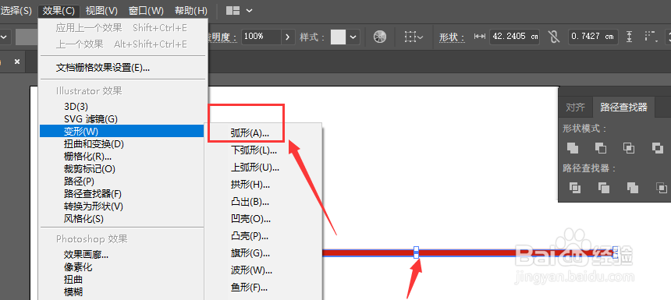Open the graphic style dropdown arrow
Screen dimensions: 671x300
(353, 37)
